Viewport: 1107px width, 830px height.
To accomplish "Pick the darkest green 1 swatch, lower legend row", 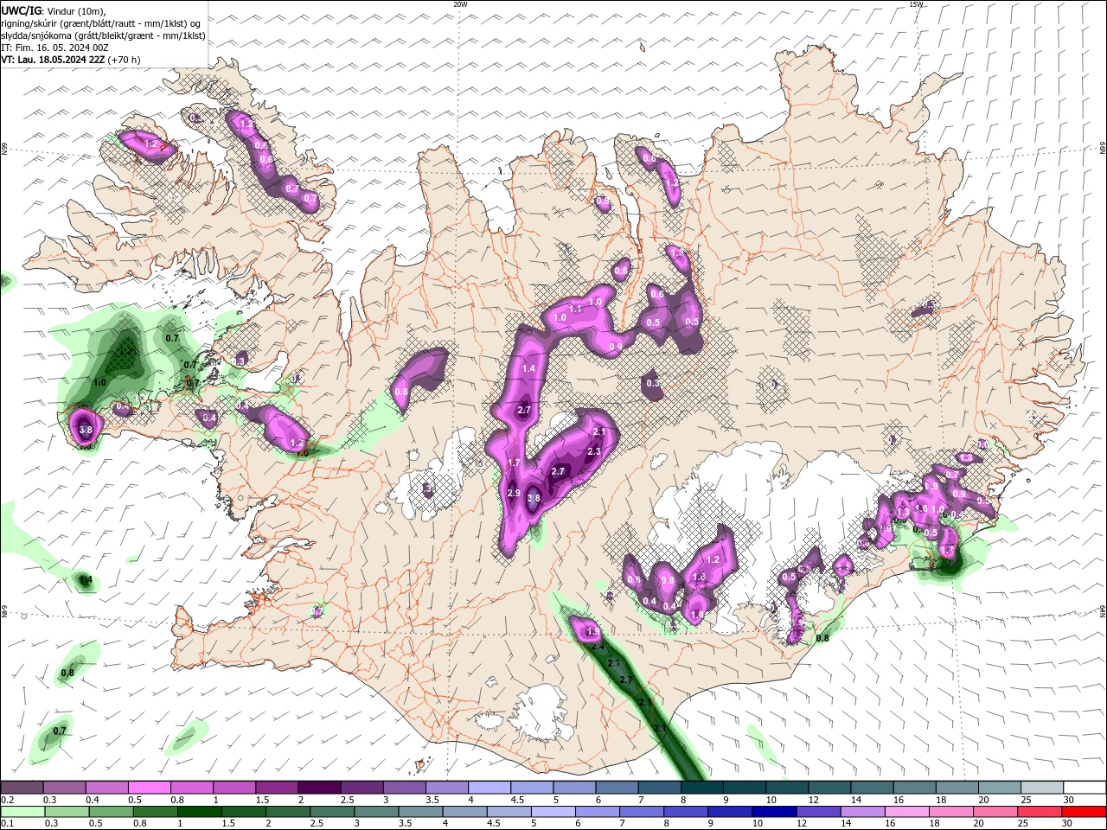I will tap(200, 812).
